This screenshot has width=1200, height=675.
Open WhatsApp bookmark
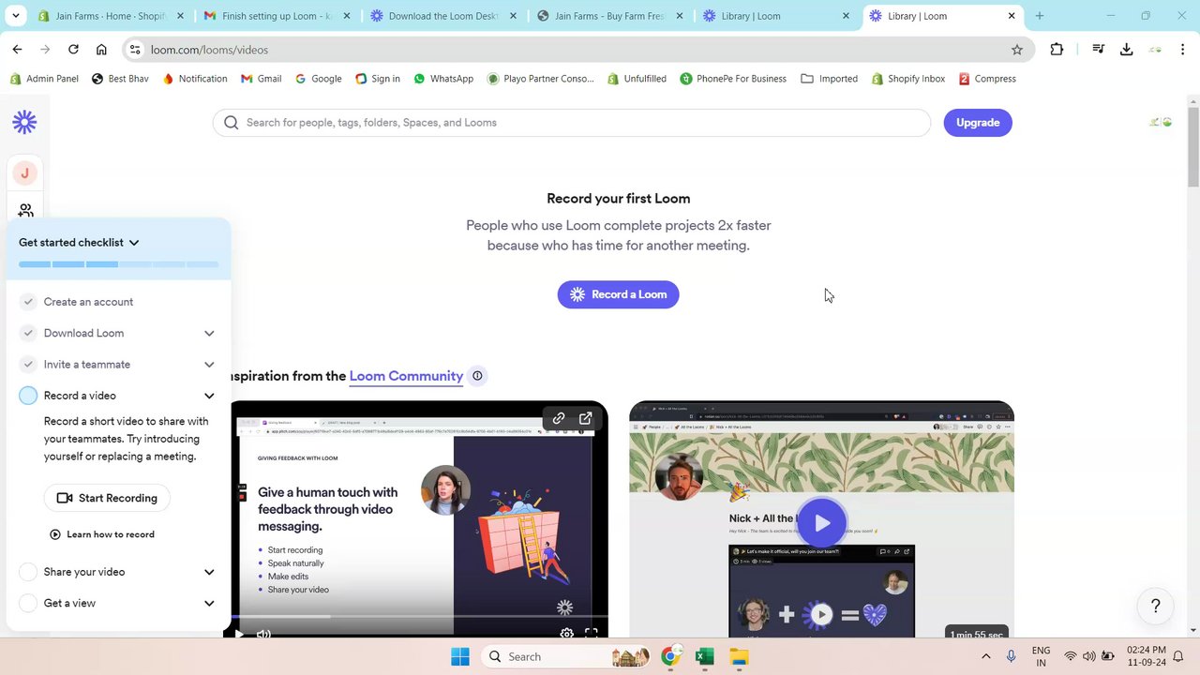pyautogui.click(x=443, y=79)
